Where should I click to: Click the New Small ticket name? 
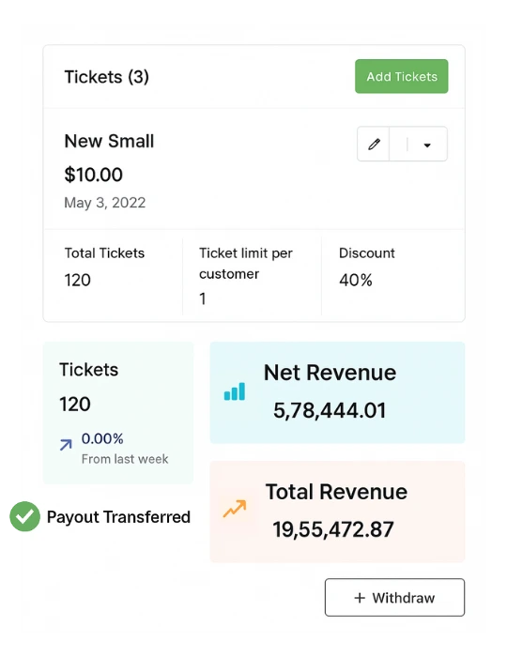(x=109, y=141)
